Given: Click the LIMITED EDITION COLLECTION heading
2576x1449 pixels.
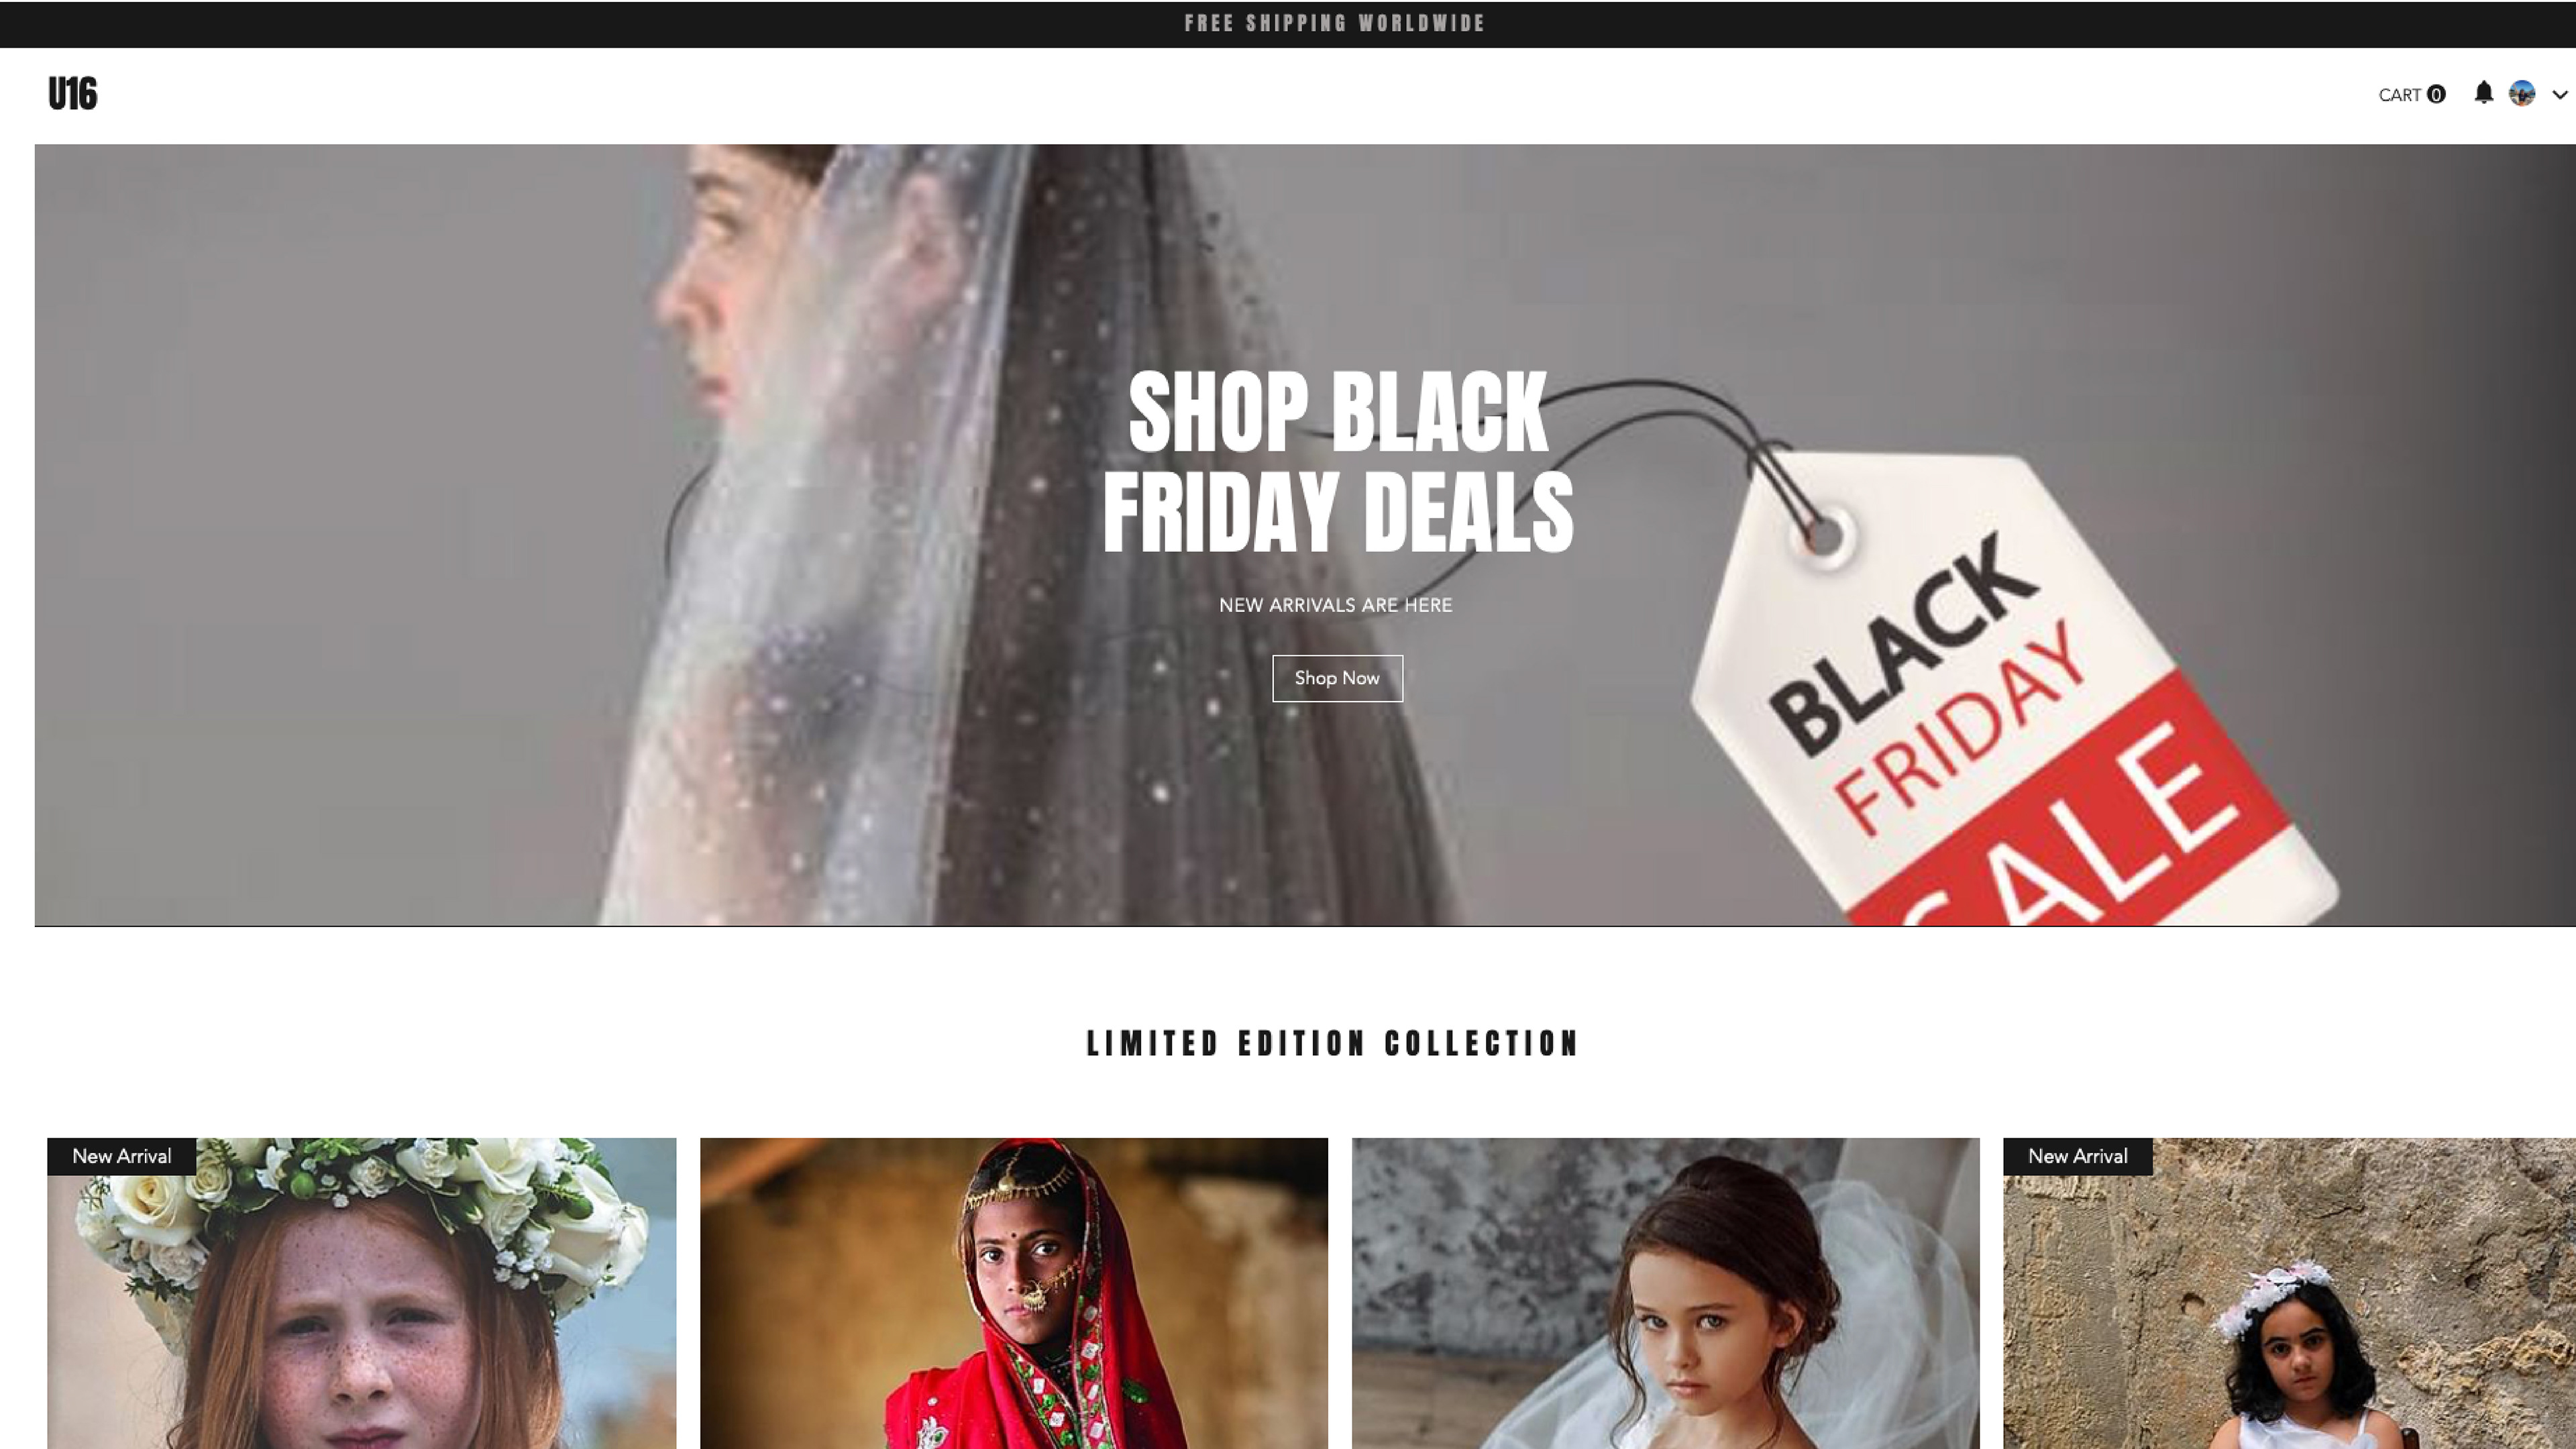Looking at the screenshot, I should point(1332,1044).
